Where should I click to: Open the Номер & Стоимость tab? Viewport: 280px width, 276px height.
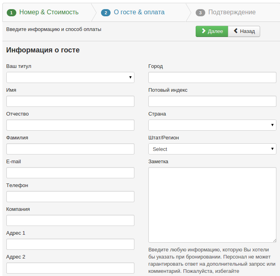[49, 12]
